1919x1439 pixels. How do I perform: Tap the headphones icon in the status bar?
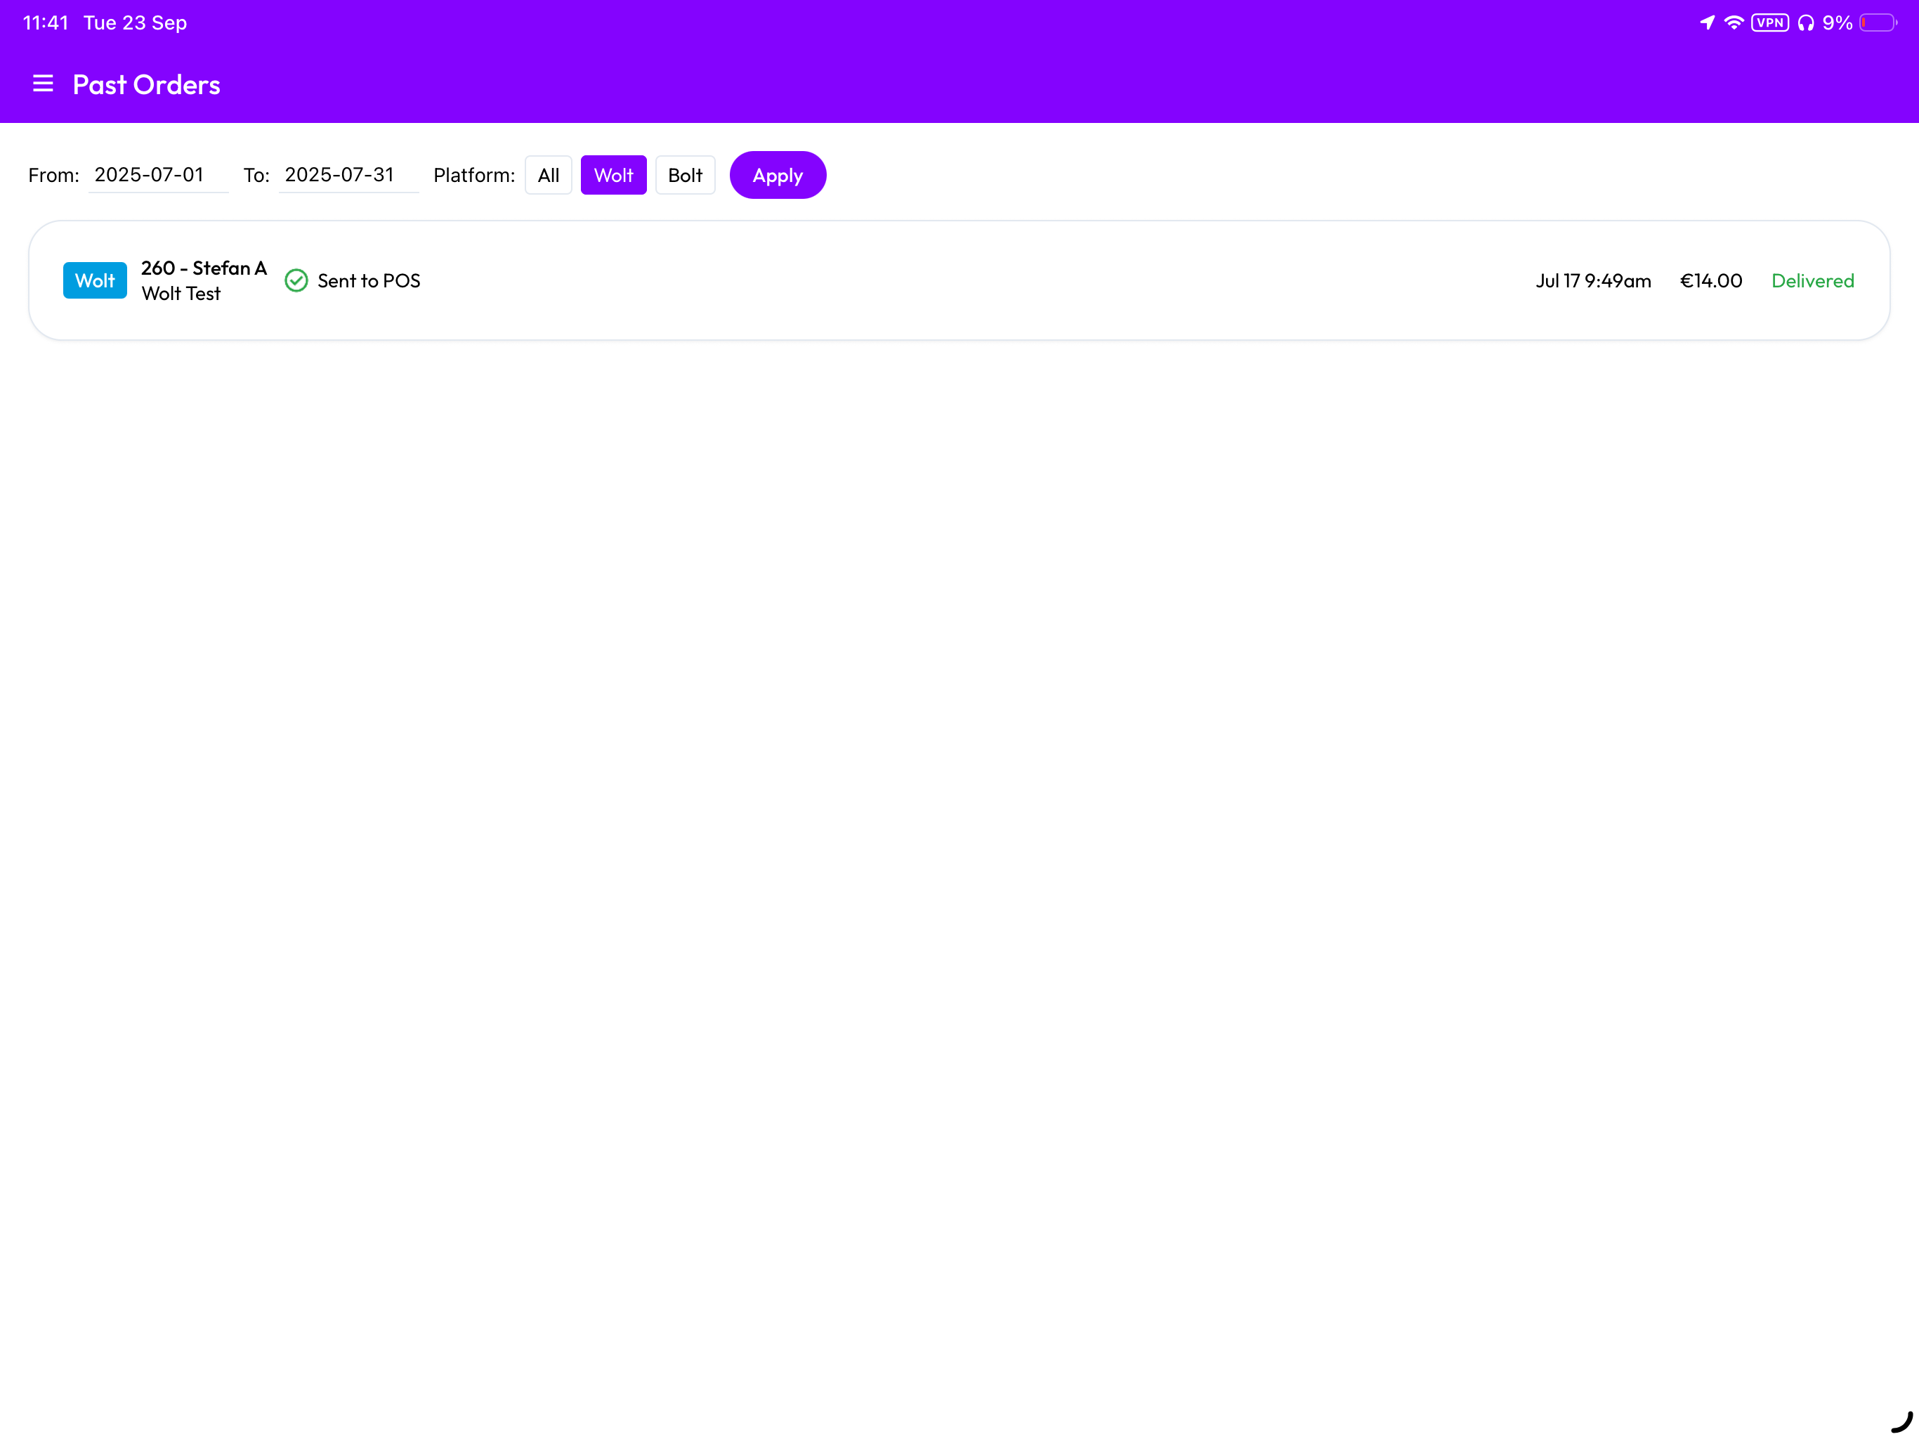click(x=1805, y=22)
